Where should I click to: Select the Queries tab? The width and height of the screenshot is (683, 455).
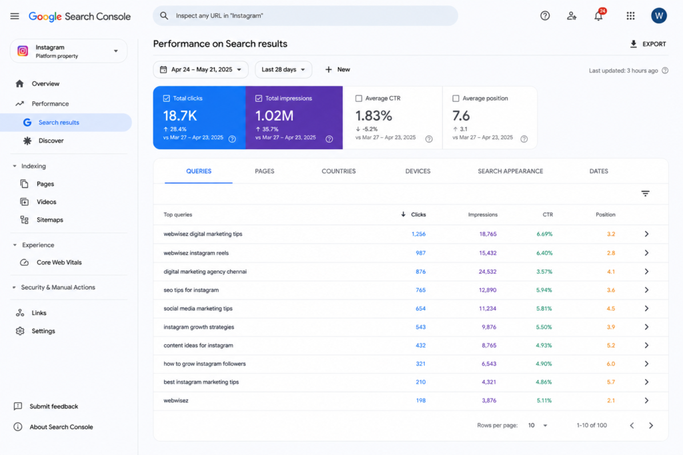point(199,171)
